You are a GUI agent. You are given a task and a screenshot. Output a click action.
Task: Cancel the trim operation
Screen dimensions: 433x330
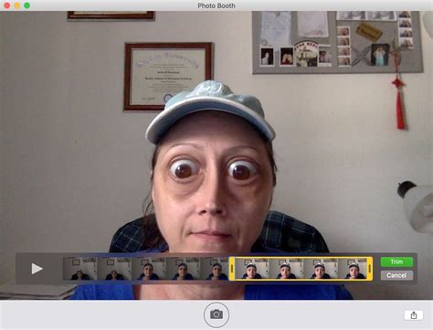click(396, 275)
